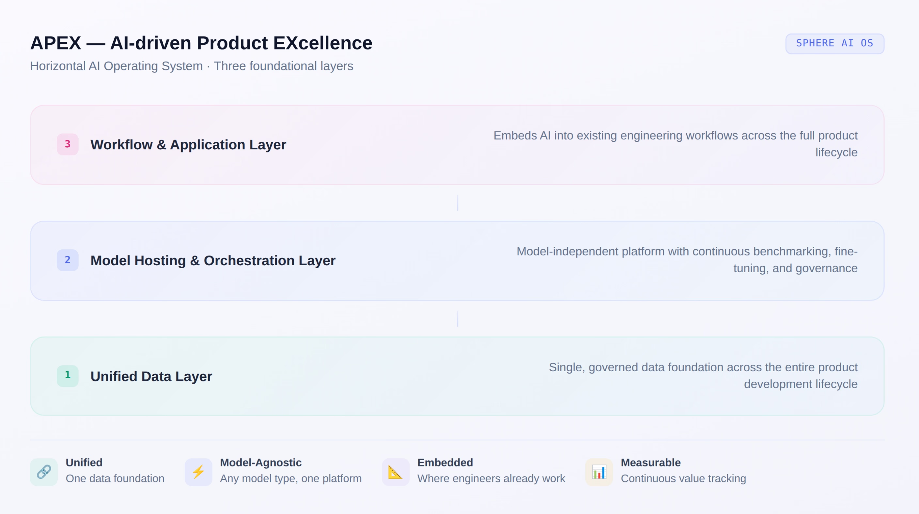919x514 pixels.
Task: Click the Measurable feature label
Action: (650, 463)
